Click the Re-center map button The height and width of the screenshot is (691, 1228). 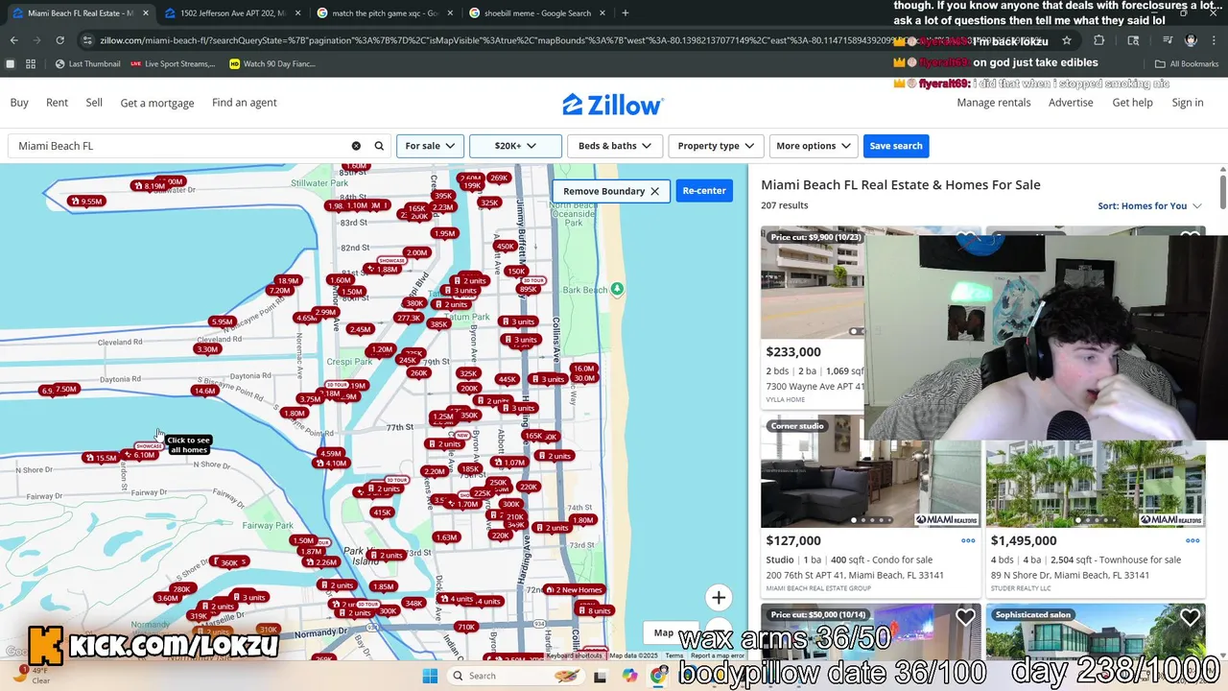704,191
